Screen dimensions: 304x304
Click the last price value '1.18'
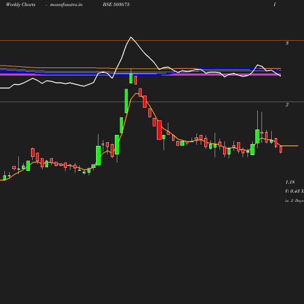pos(290,182)
